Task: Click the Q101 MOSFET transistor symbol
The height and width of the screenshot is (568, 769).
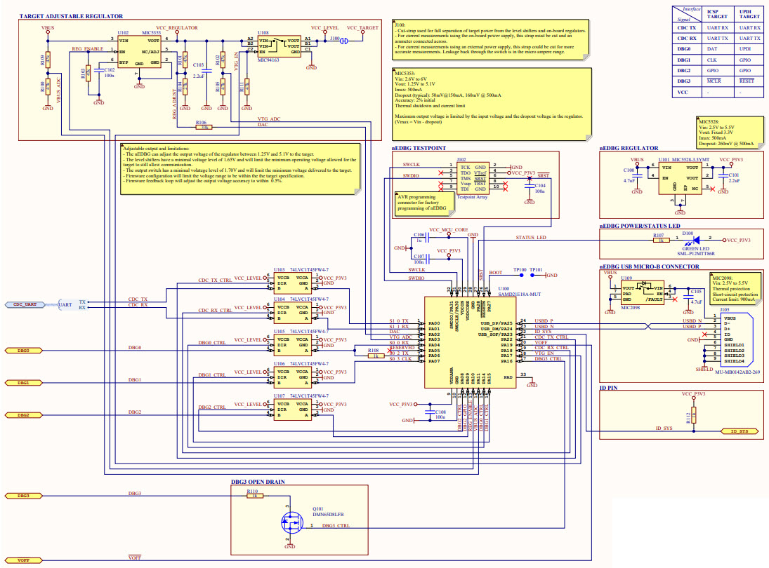Action: (289, 522)
